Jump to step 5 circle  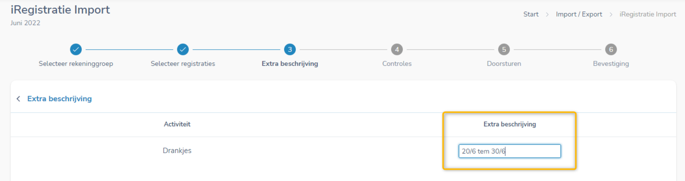[504, 49]
